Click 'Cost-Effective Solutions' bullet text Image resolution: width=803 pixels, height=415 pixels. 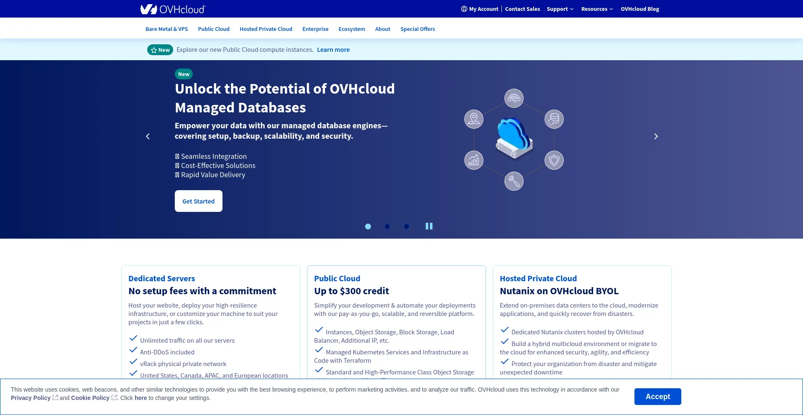tap(218, 165)
